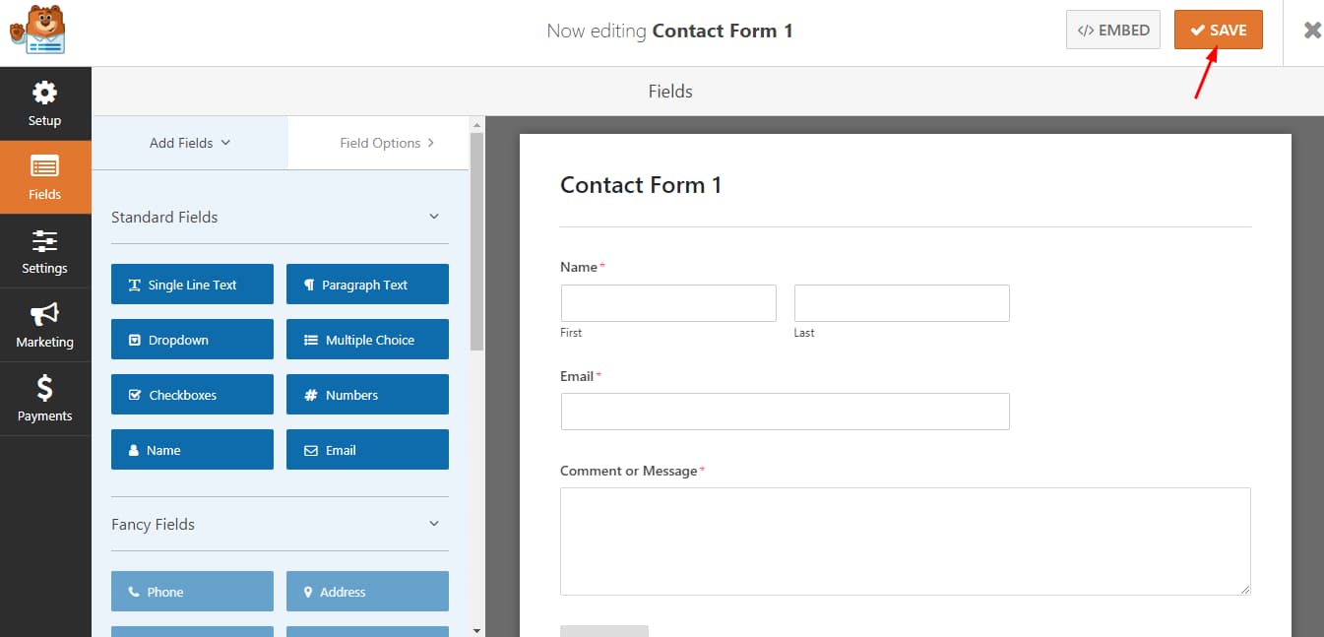1324x637 pixels.
Task: Expand the Fancy Fields section
Action: (x=433, y=524)
